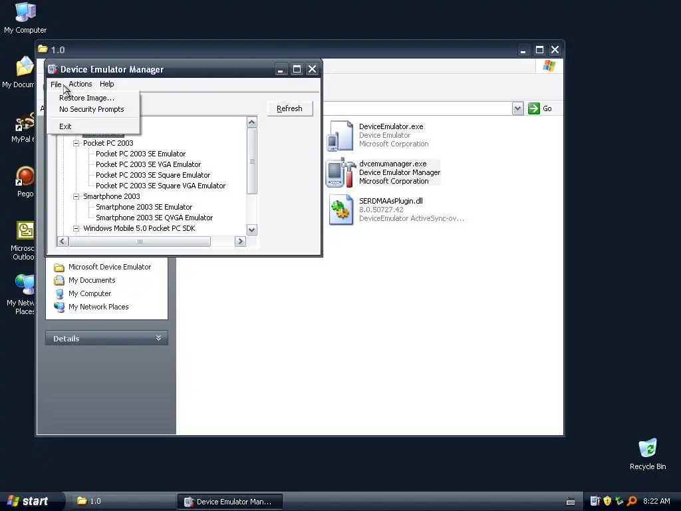Image resolution: width=681 pixels, height=511 pixels.
Task: Click the MyPal desktop shortcut icon
Action: (x=25, y=122)
